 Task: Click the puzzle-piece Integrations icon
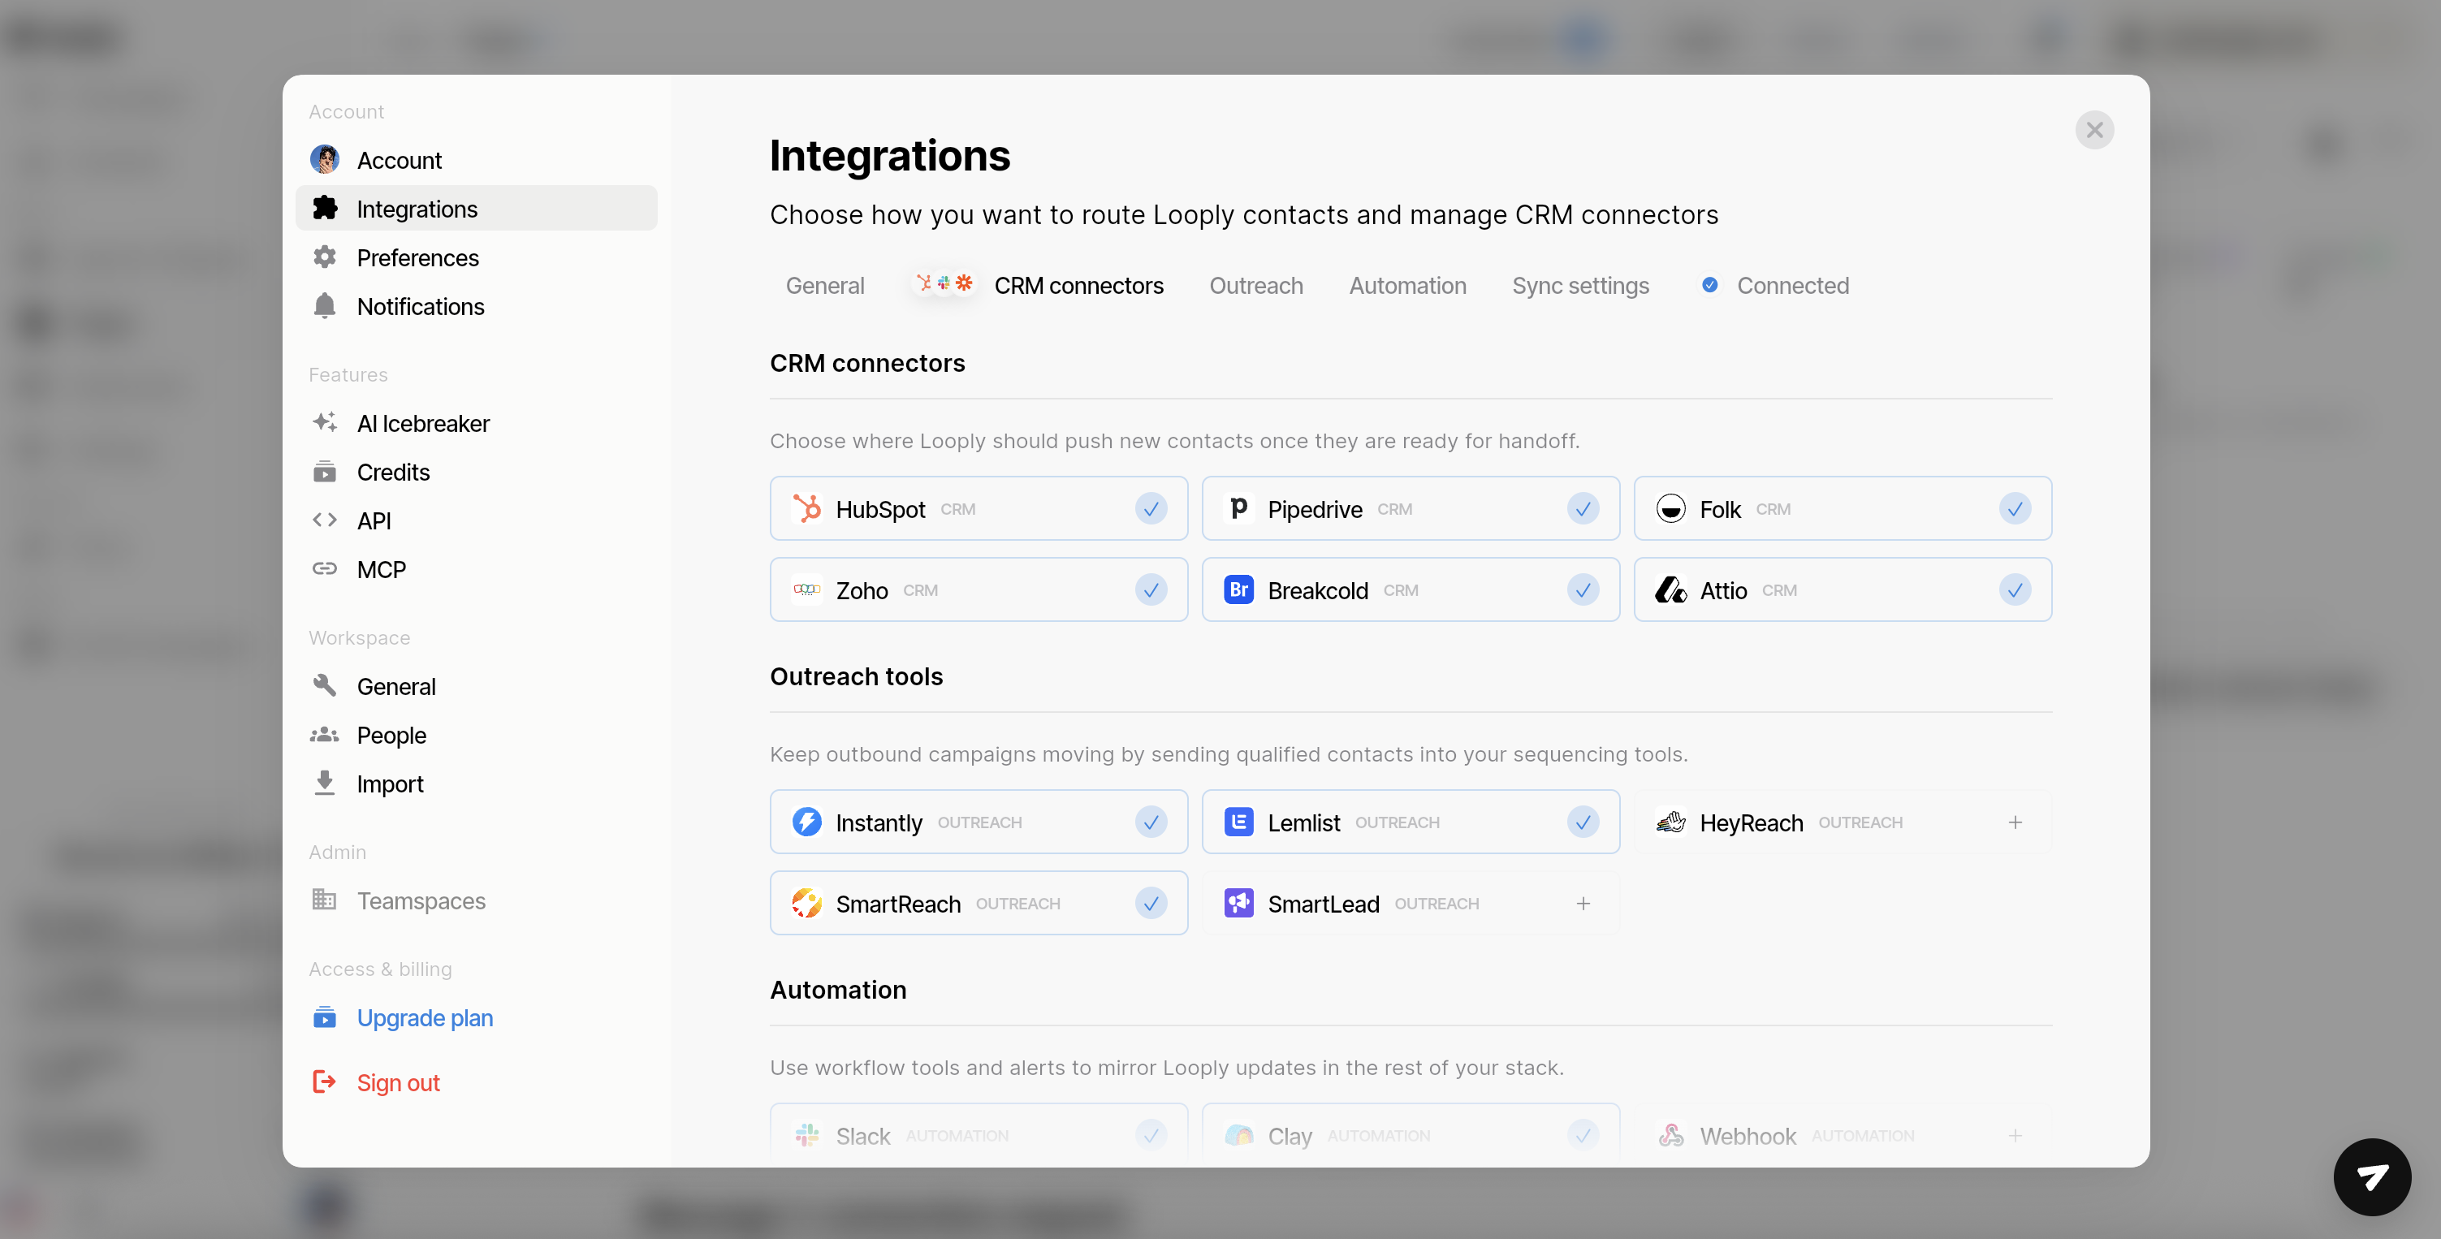(325, 208)
